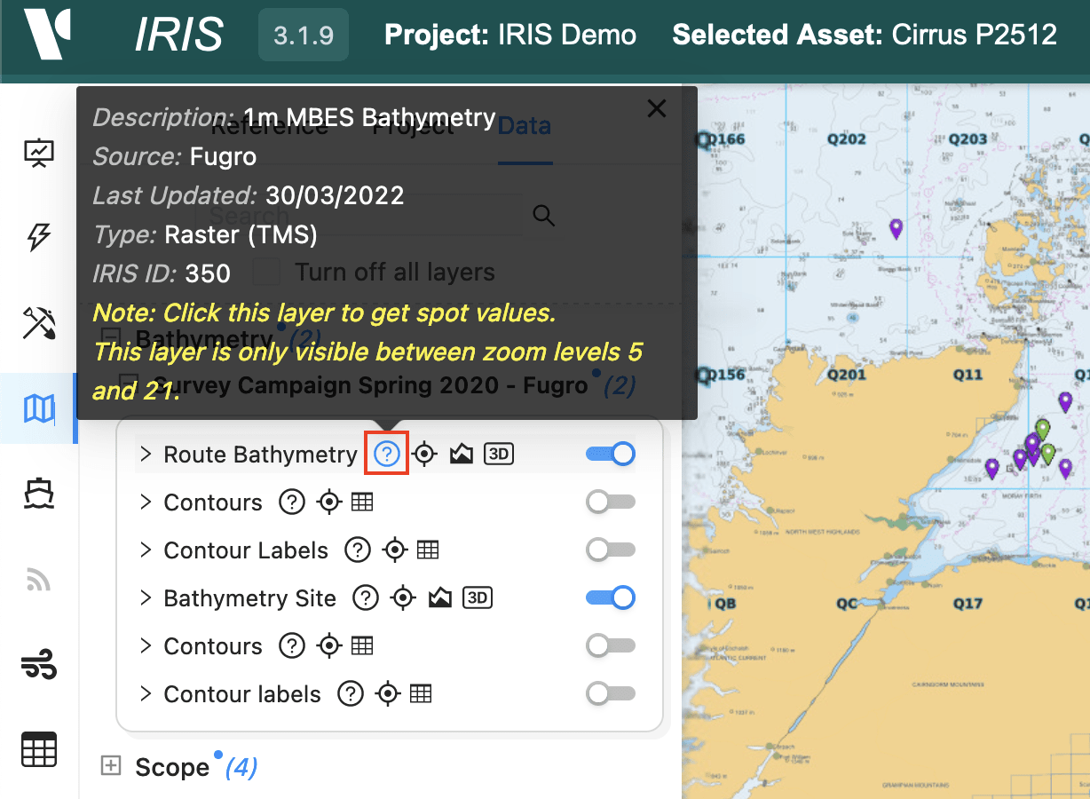The width and height of the screenshot is (1090, 799).
Task: Expand the Route Bathymetry row chevron
Action: [146, 455]
